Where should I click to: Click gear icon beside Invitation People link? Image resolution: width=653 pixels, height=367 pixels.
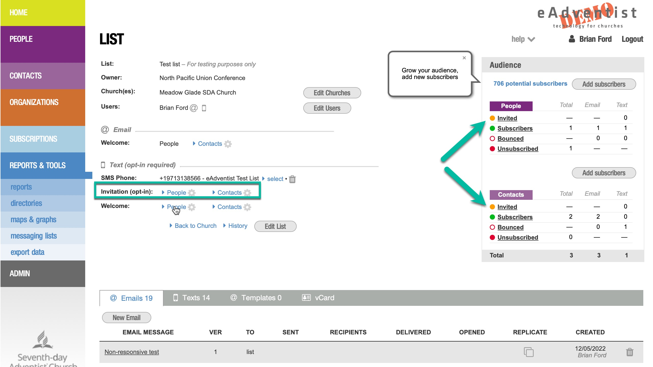point(192,193)
